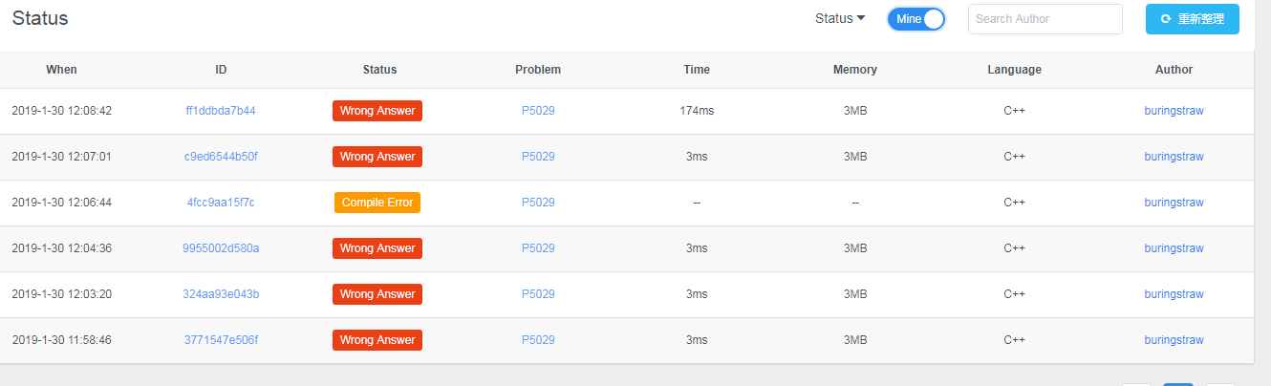This screenshot has width=1271, height=386.
Task: Open submission ID 324aa93e043b
Action: coord(221,294)
